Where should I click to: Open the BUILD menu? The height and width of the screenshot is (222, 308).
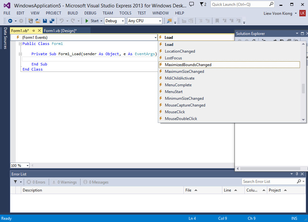click(x=73, y=13)
